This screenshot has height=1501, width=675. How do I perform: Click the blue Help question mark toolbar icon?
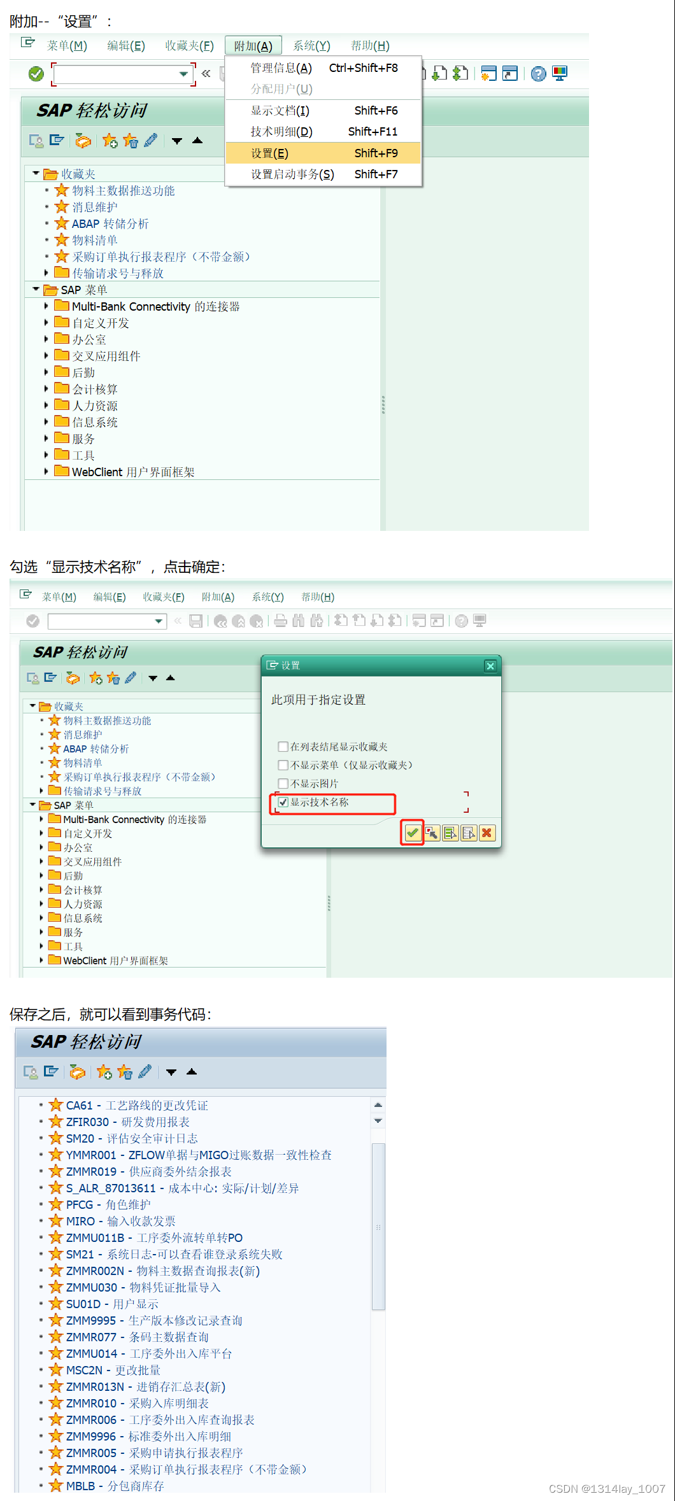(538, 74)
